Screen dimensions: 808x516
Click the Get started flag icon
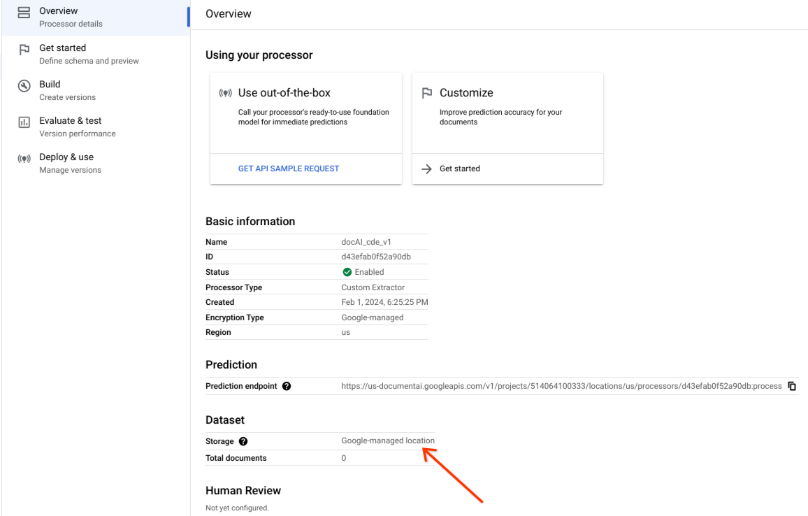coord(24,50)
